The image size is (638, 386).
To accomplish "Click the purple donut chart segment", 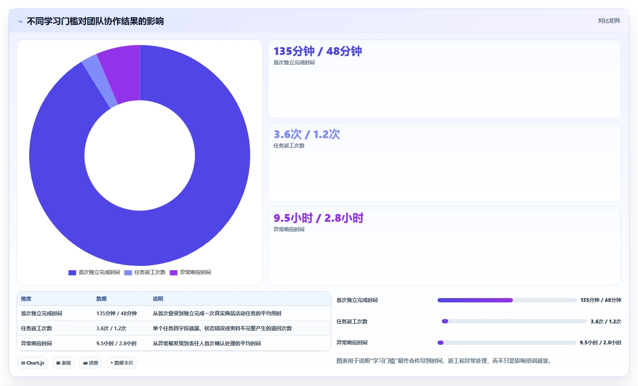I will click(123, 74).
